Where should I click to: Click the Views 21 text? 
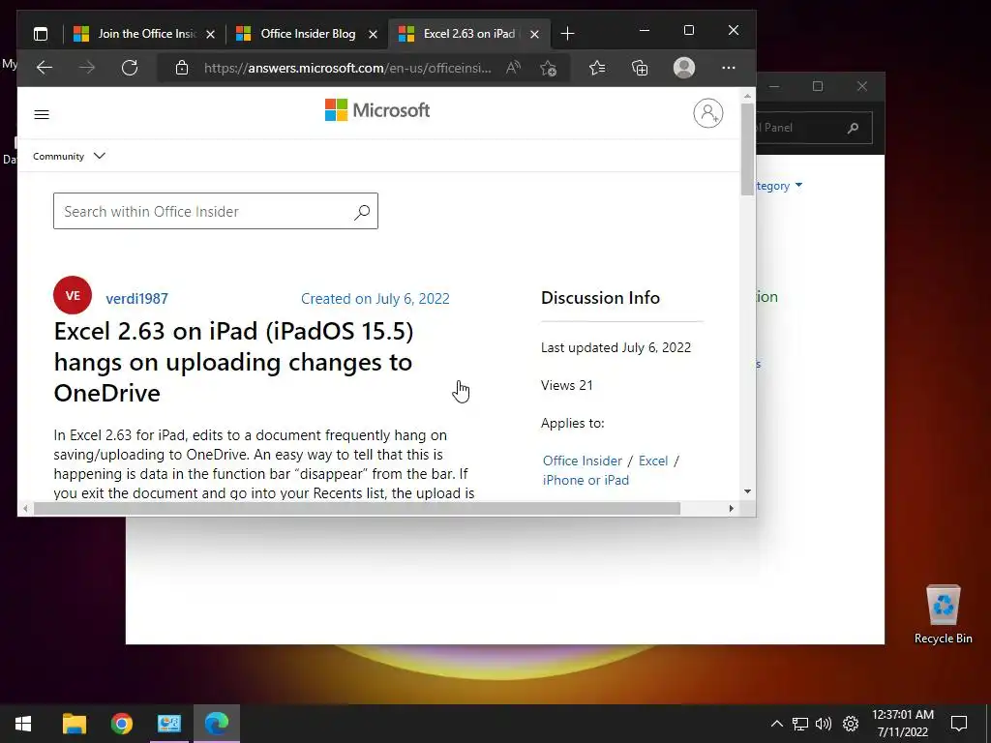tap(567, 385)
